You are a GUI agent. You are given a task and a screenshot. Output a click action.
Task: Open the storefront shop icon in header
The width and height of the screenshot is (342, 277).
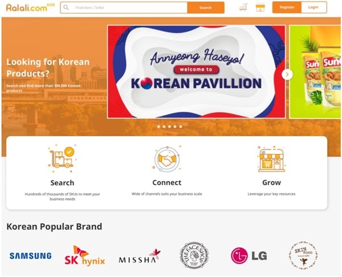click(260, 7)
